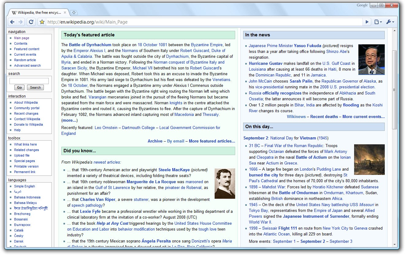Open the Steele MacKaye portrait thumbnail
The image size is (405, 255).
[x=225, y=183]
